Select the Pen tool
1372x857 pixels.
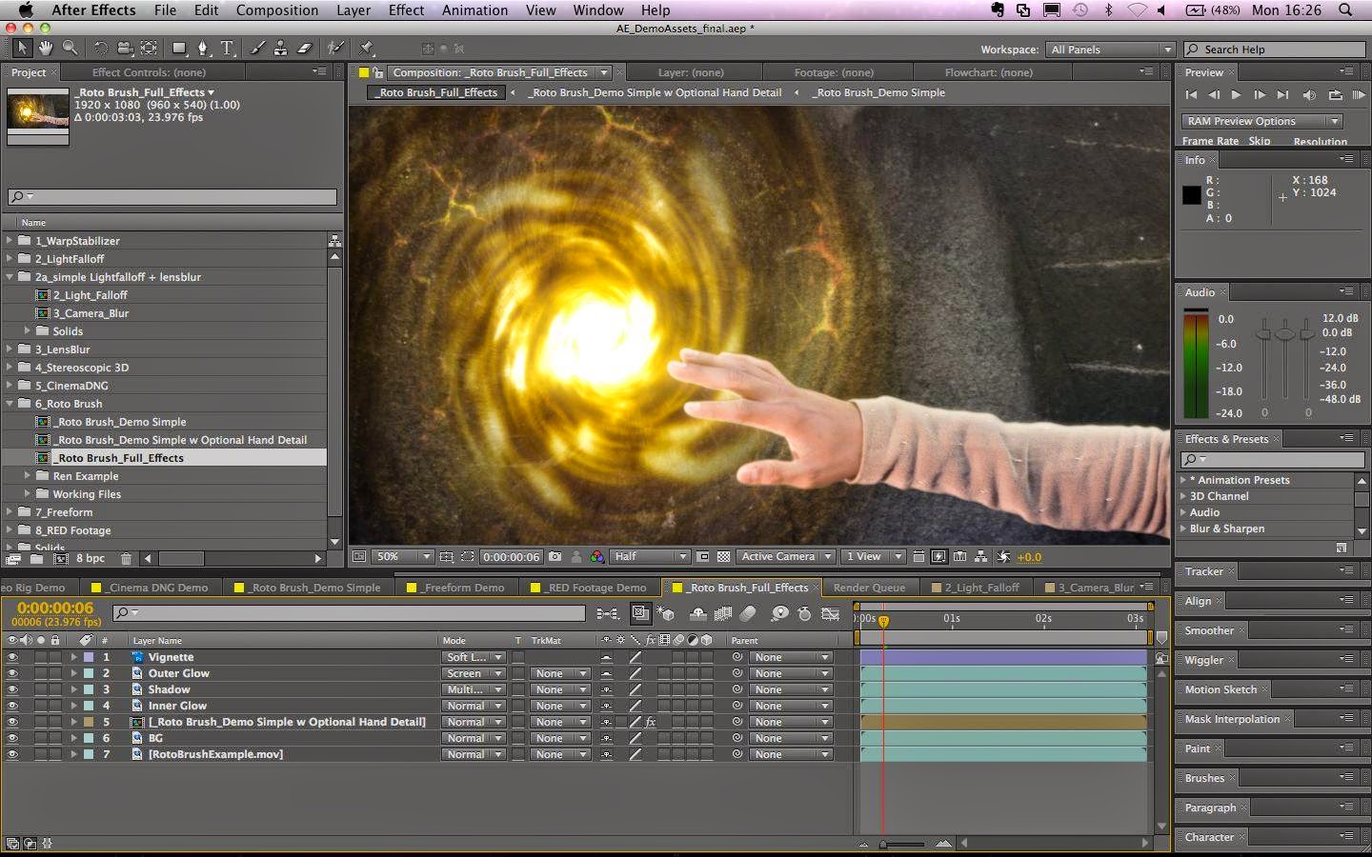coord(204,46)
